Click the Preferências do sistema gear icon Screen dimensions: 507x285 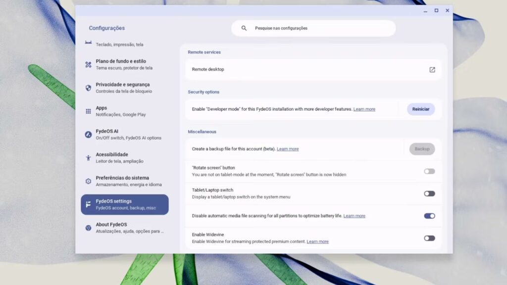[x=88, y=181]
